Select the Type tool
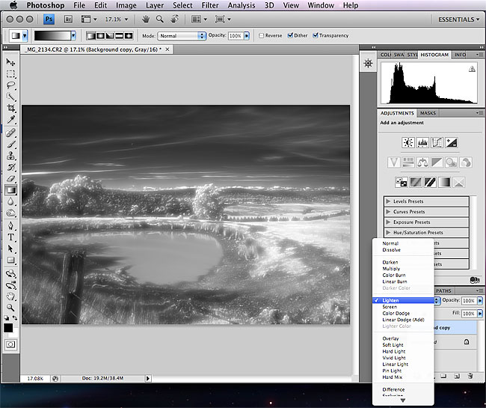This screenshot has height=408, width=486. [10, 237]
